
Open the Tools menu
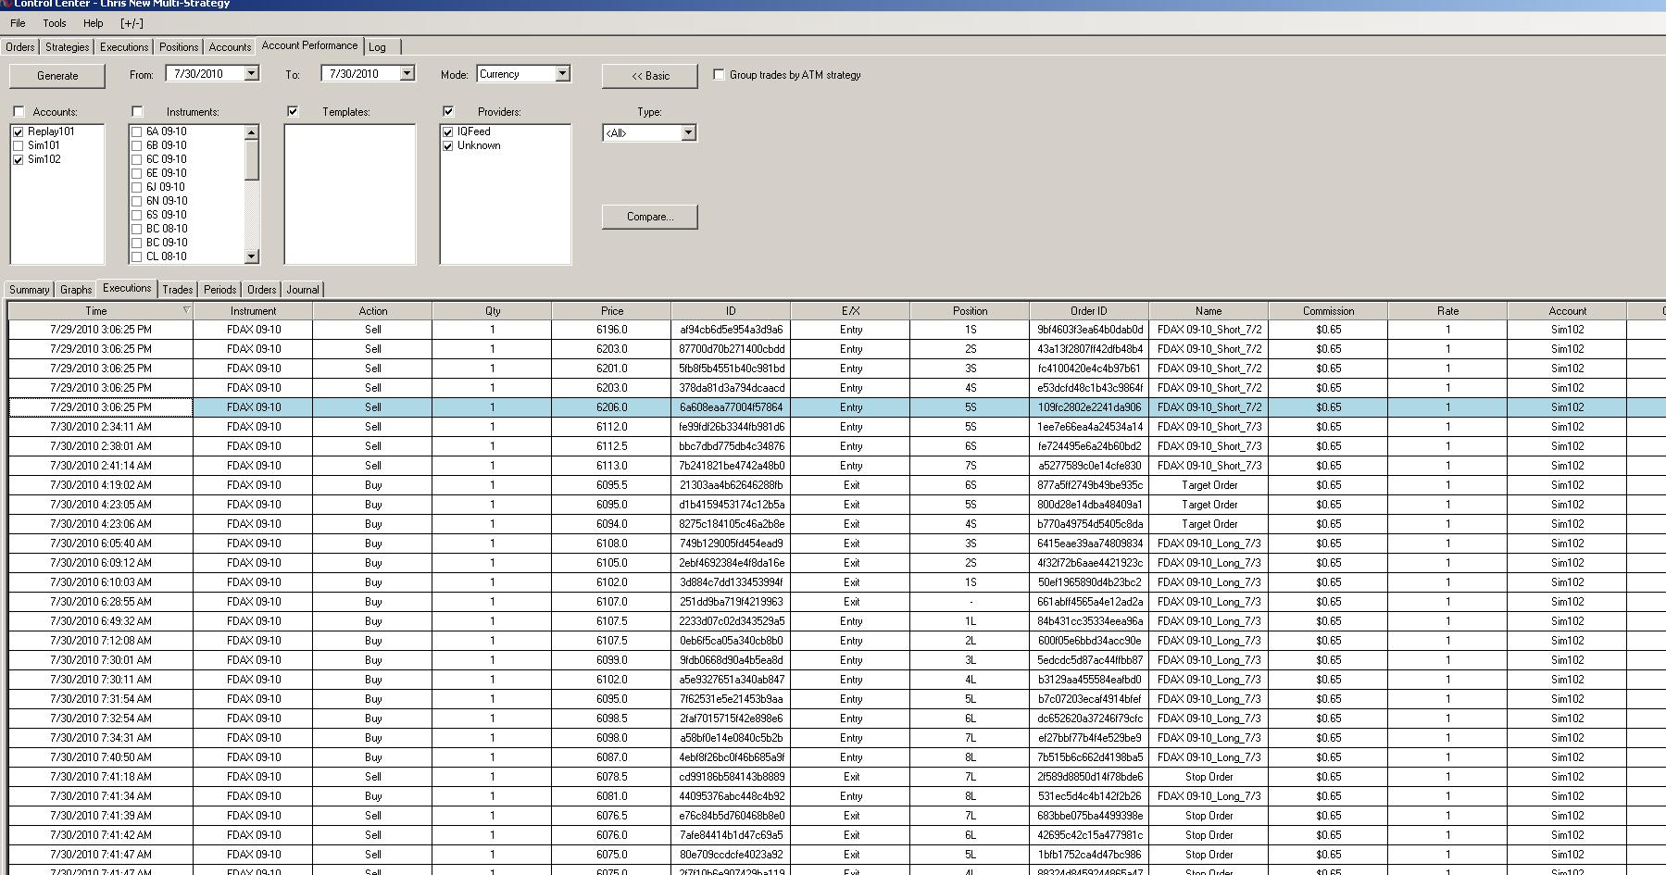55,23
